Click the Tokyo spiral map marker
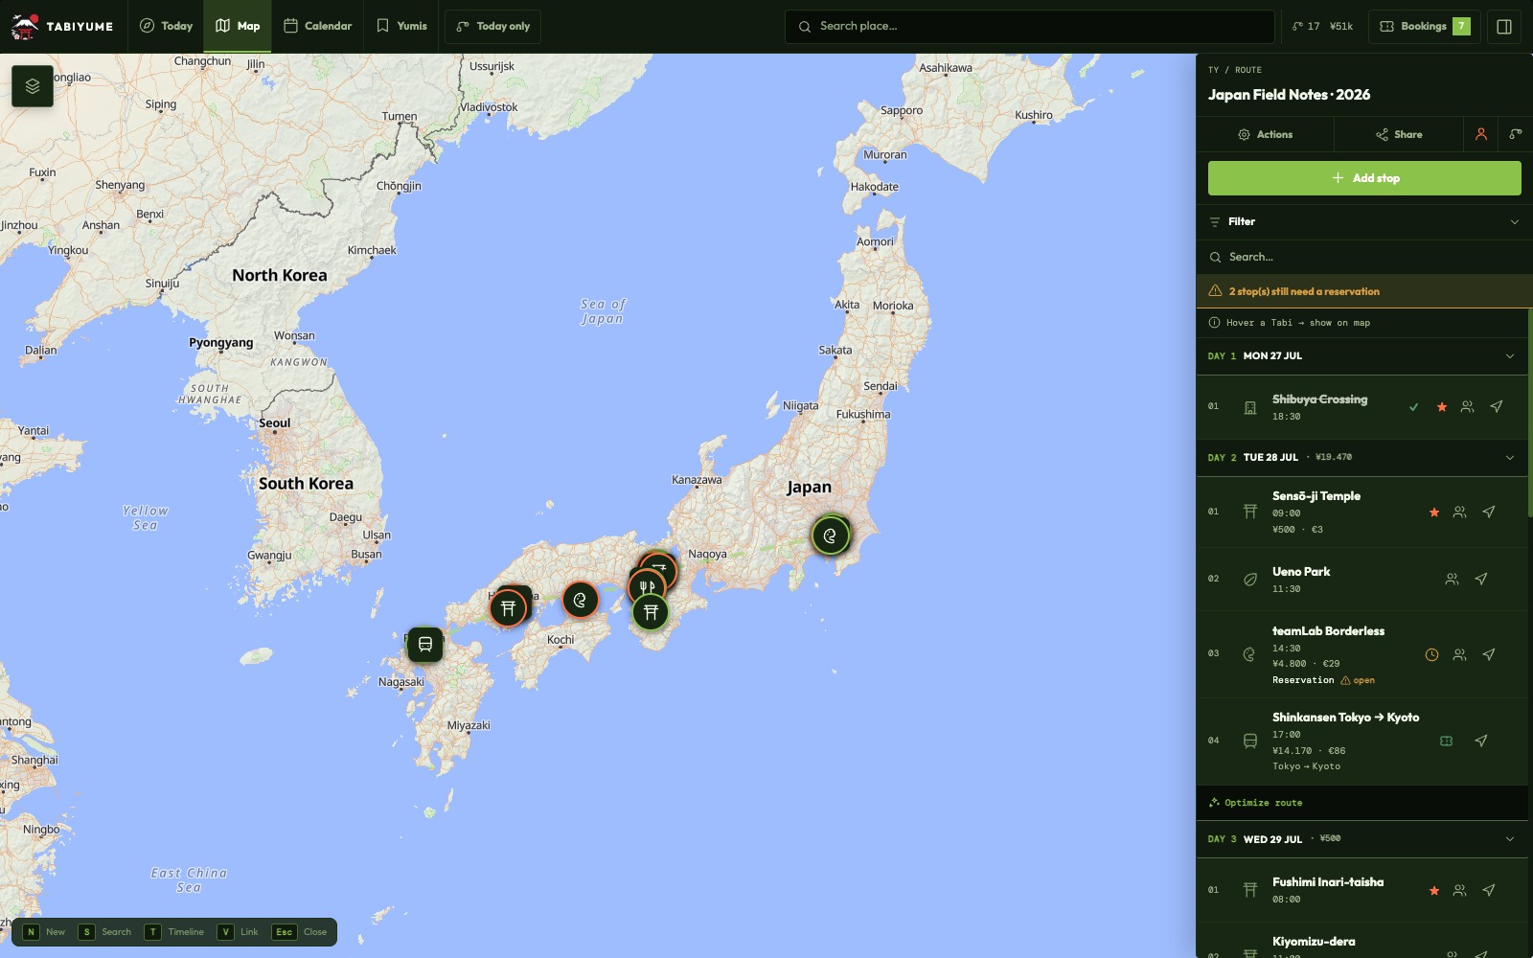The image size is (1533, 958). [x=830, y=536]
